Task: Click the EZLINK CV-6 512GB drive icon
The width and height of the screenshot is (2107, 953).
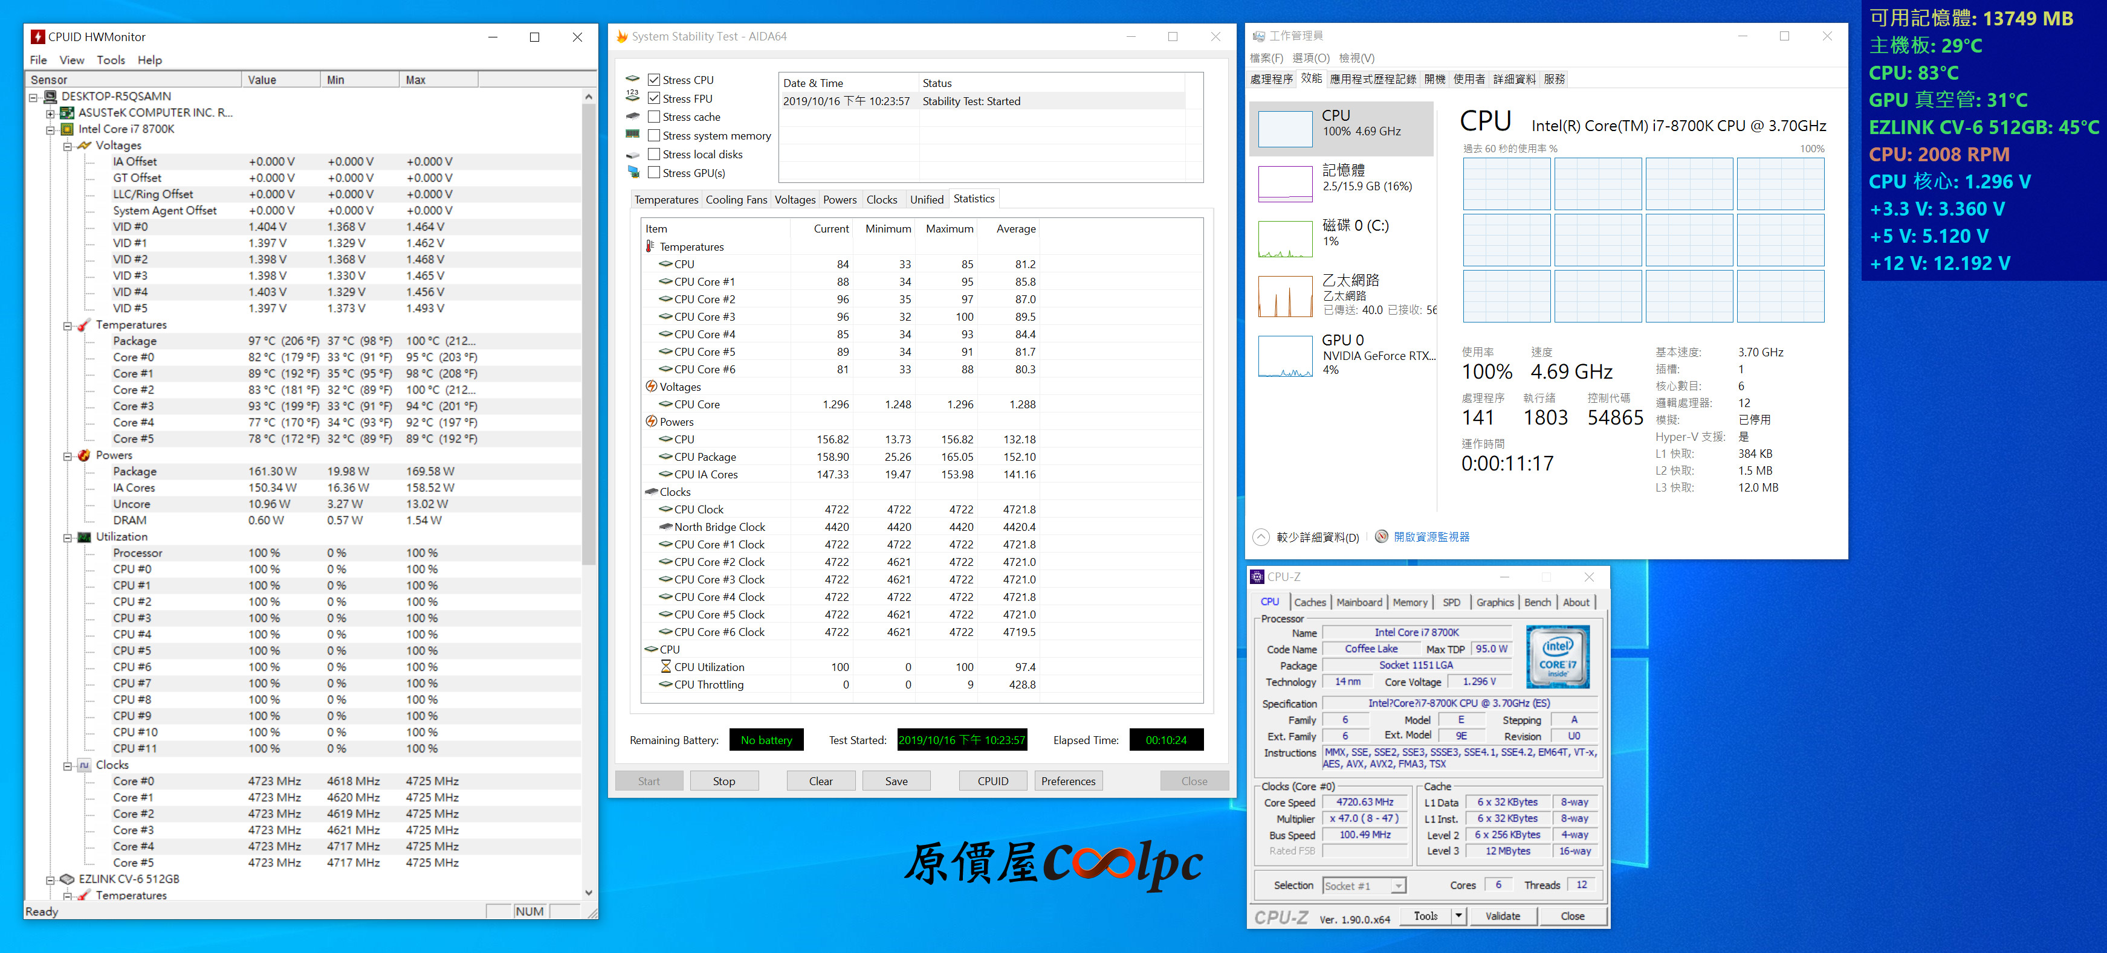Action: click(67, 879)
